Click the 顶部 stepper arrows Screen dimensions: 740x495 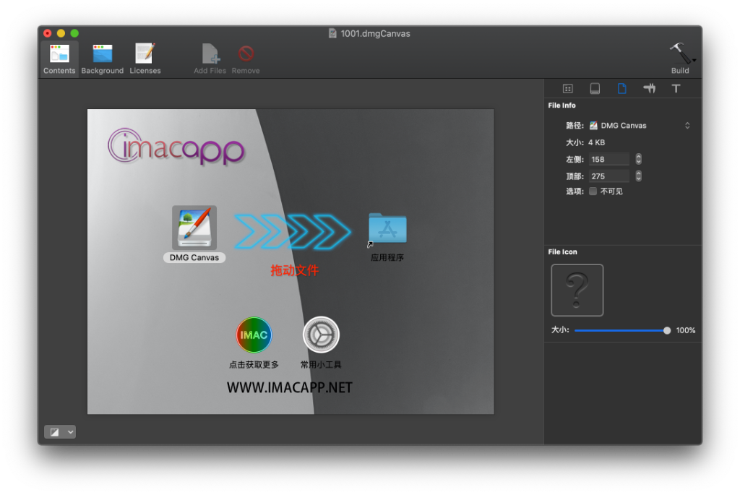[639, 176]
